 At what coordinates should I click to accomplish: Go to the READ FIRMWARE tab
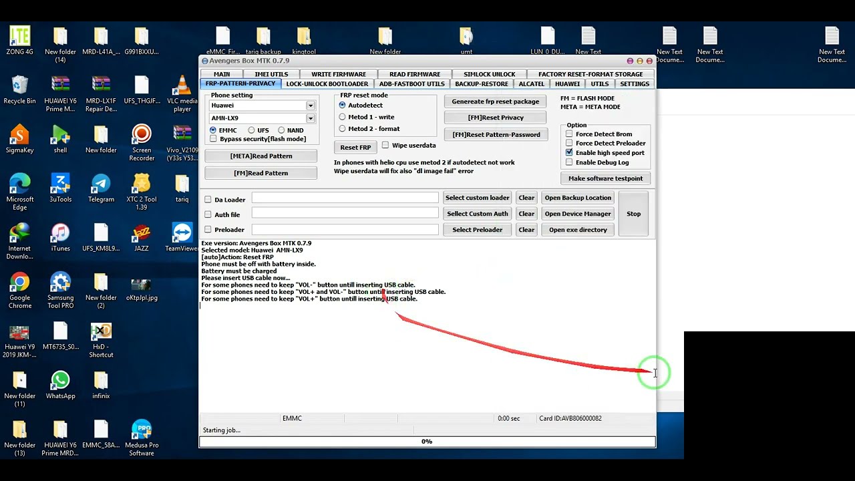click(x=415, y=74)
